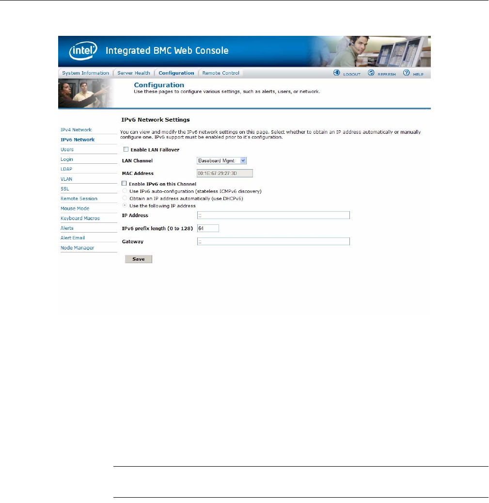Click the Gateway input field
489x503 pixels.
click(273, 241)
